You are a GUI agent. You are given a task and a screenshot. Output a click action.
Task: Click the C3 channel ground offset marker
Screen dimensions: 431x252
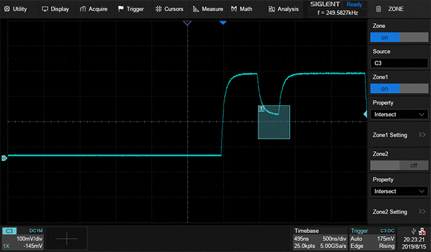coord(4,158)
